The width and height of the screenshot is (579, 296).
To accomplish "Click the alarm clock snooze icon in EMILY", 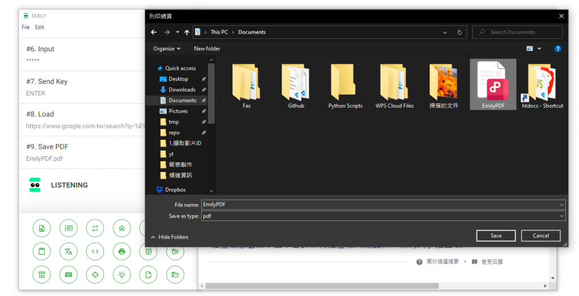I will (149, 253).
